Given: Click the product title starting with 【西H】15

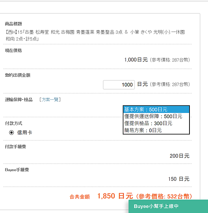Looking at the screenshot, I should (95, 35).
